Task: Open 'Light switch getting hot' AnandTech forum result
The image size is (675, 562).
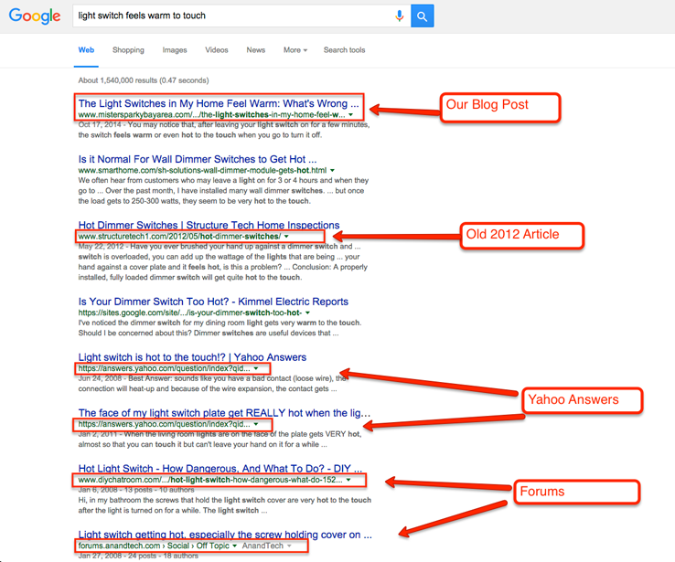Action: pos(225,535)
